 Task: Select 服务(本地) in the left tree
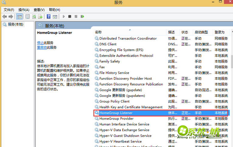(13, 24)
